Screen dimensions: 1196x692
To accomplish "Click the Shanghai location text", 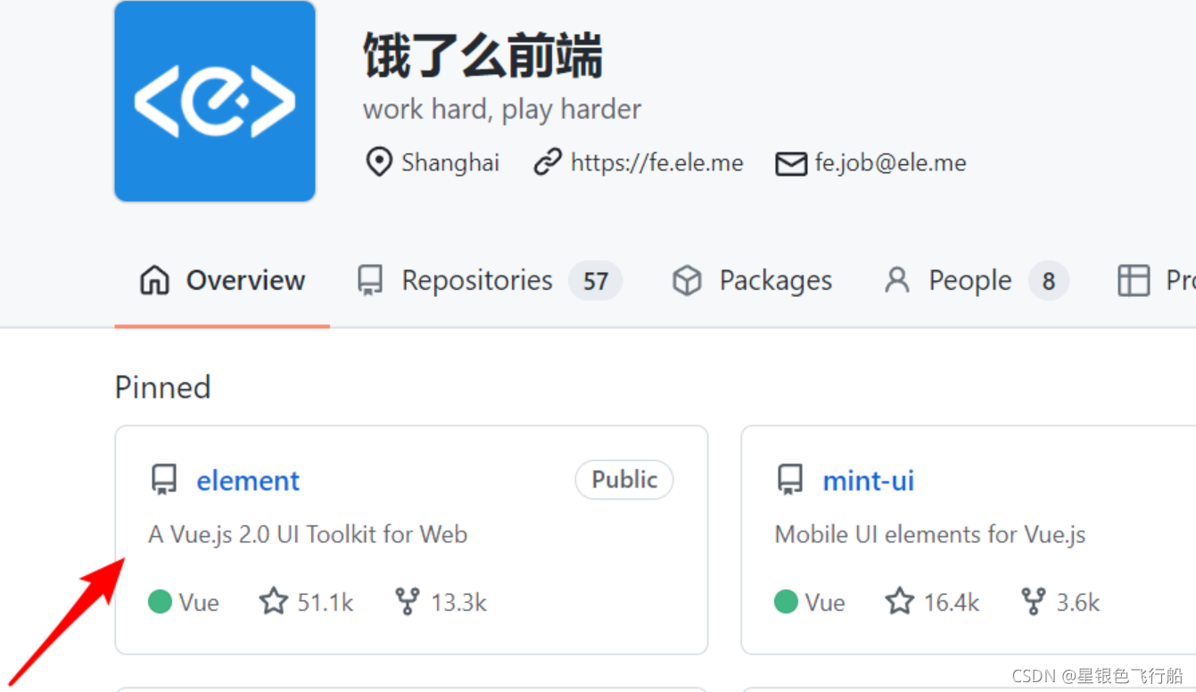I will 450,162.
